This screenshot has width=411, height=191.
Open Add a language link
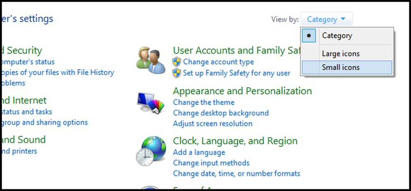click(x=199, y=152)
